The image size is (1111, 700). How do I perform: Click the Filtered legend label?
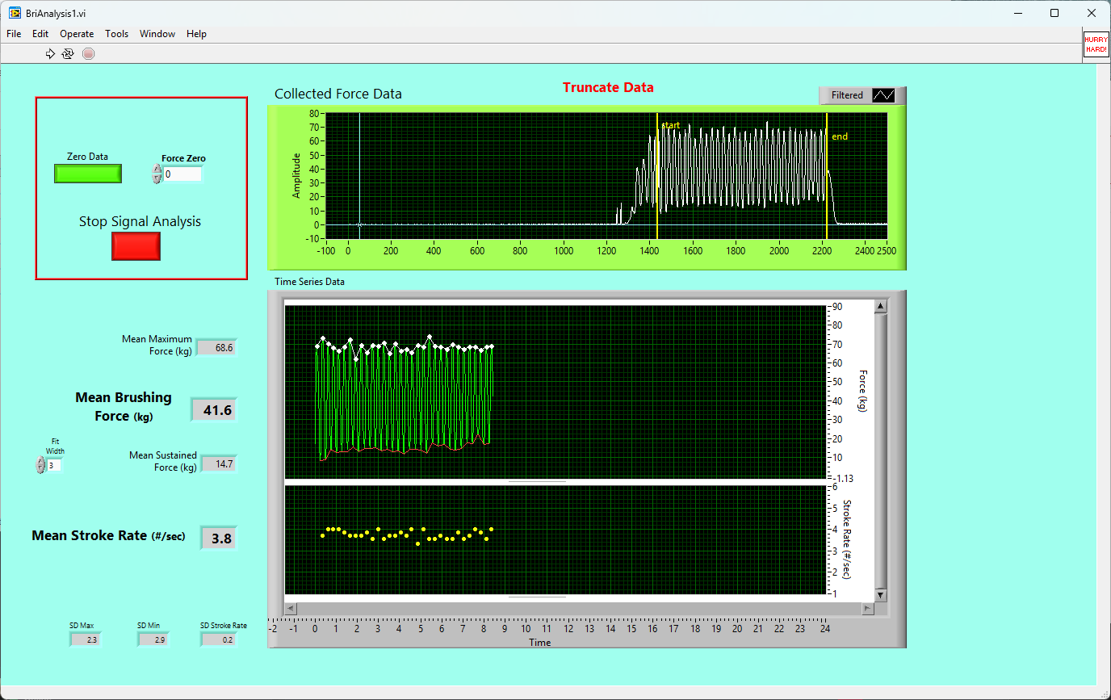tap(847, 95)
